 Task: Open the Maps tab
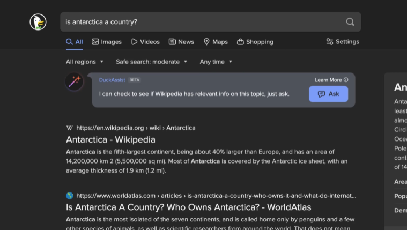(x=216, y=42)
